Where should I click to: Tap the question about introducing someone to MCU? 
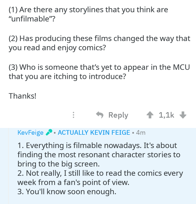point(99,72)
